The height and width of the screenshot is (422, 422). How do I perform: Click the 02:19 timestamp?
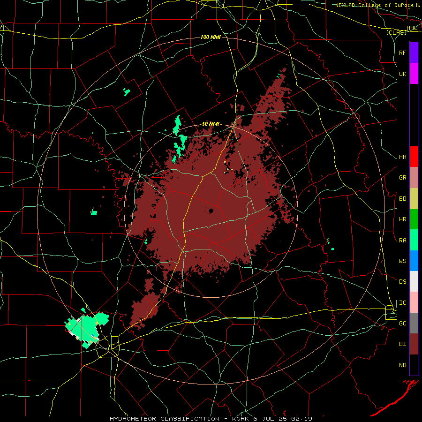[x=301, y=419]
